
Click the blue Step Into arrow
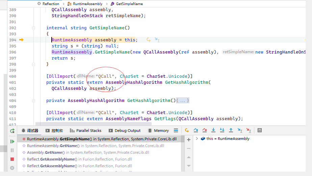click(213, 131)
